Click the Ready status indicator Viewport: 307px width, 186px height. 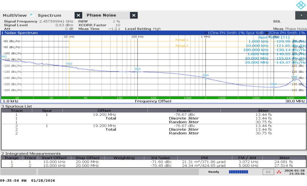click(x=213, y=172)
